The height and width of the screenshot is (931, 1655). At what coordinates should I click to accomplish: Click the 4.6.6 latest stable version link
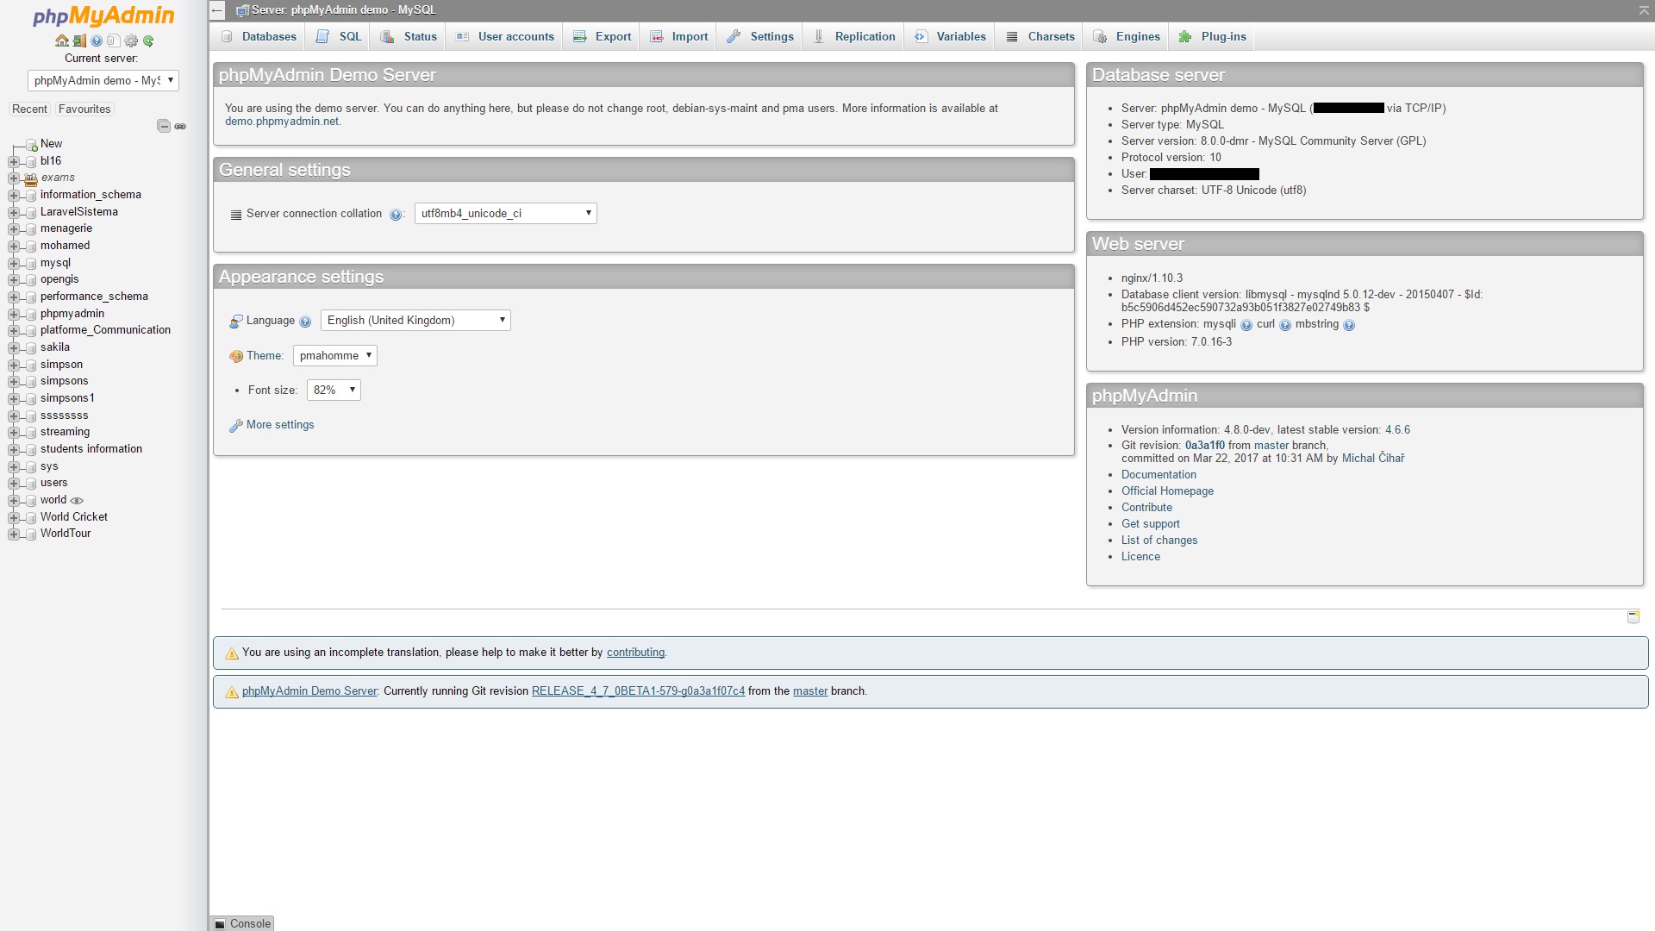(1398, 428)
